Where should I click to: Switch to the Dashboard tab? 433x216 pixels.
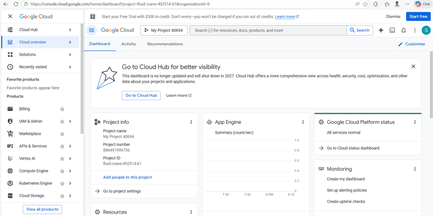click(100, 44)
